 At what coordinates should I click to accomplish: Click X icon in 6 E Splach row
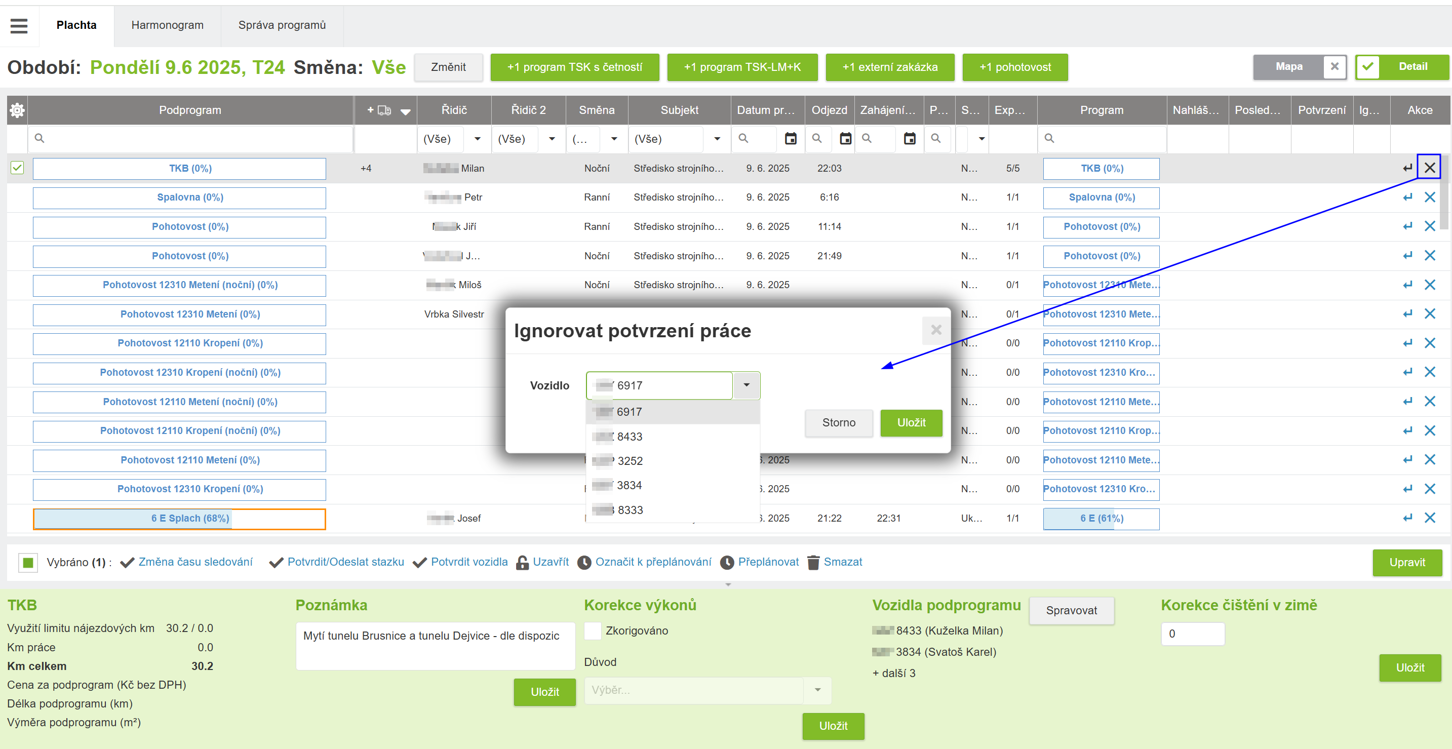(x=1429, y=518)
